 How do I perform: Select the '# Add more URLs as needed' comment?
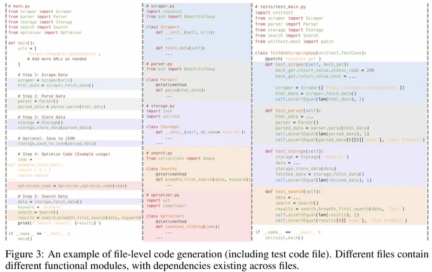coord(57,59)
